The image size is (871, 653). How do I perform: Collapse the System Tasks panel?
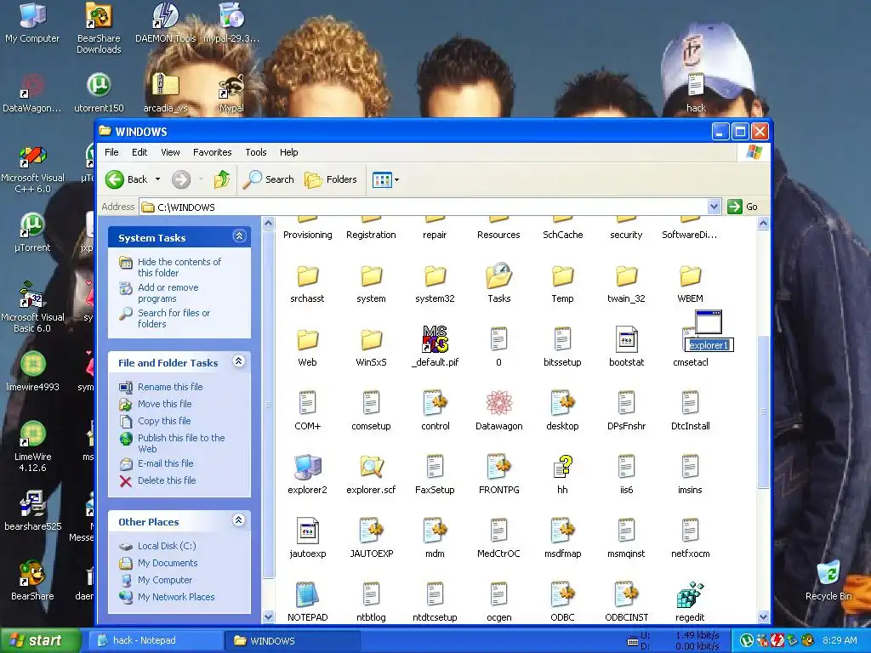[239, 236]
